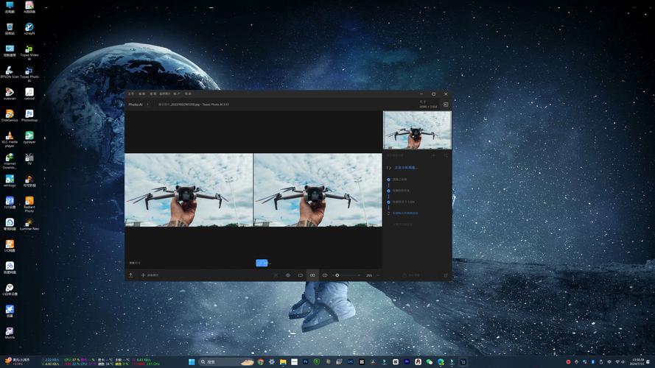Screen dimensions: 655x368
Task: Click the Photo AI tab label
Action: (136, 105)
